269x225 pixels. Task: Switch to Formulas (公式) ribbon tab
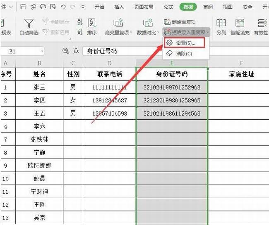tap(168, 7)
